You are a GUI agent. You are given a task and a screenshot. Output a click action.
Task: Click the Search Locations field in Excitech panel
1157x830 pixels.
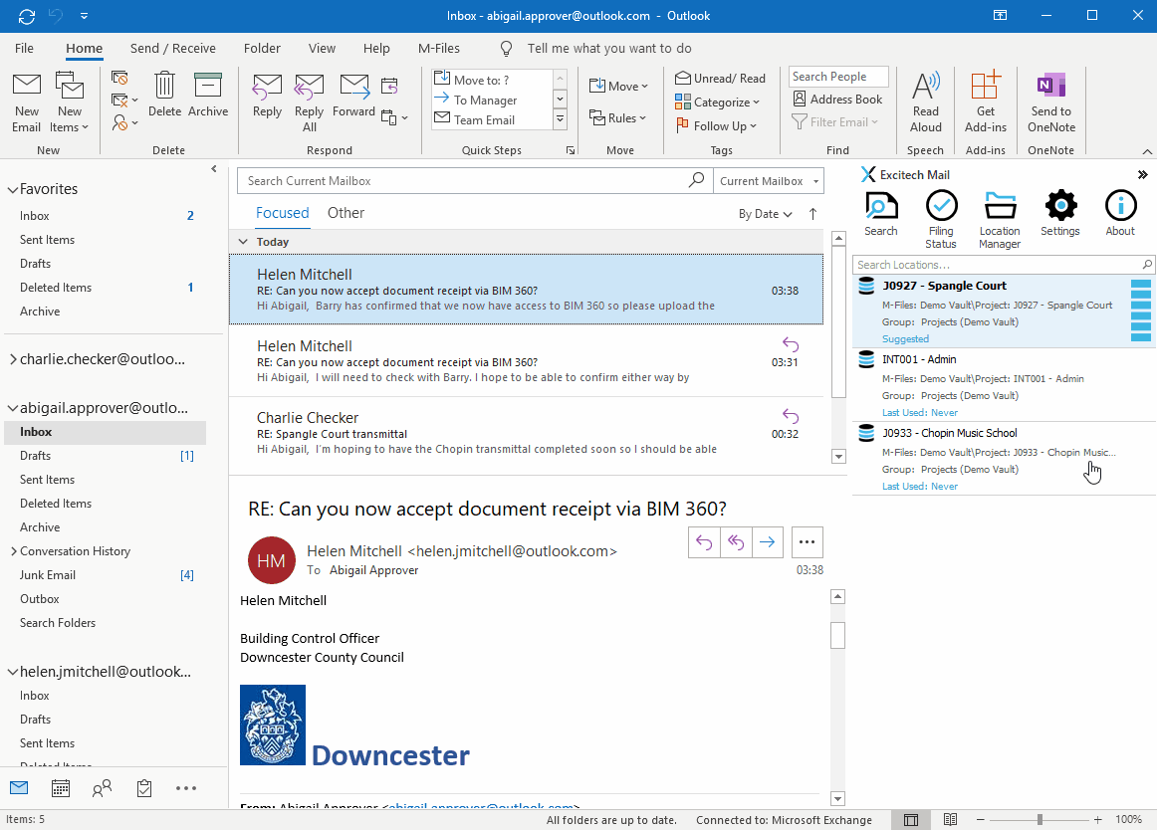[x=996, y=264]
